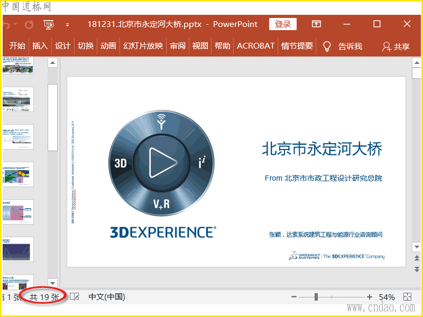The width and height of the screenshot is (423, 317).
Task: Click the 登录 sign-in button
Action: click(x=283, y=24)
